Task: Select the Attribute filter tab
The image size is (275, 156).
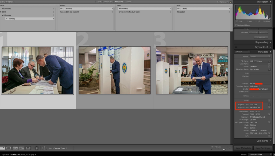Action: pos(108,2)
